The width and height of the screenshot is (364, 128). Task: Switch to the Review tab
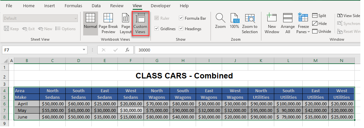click(117, 6)
